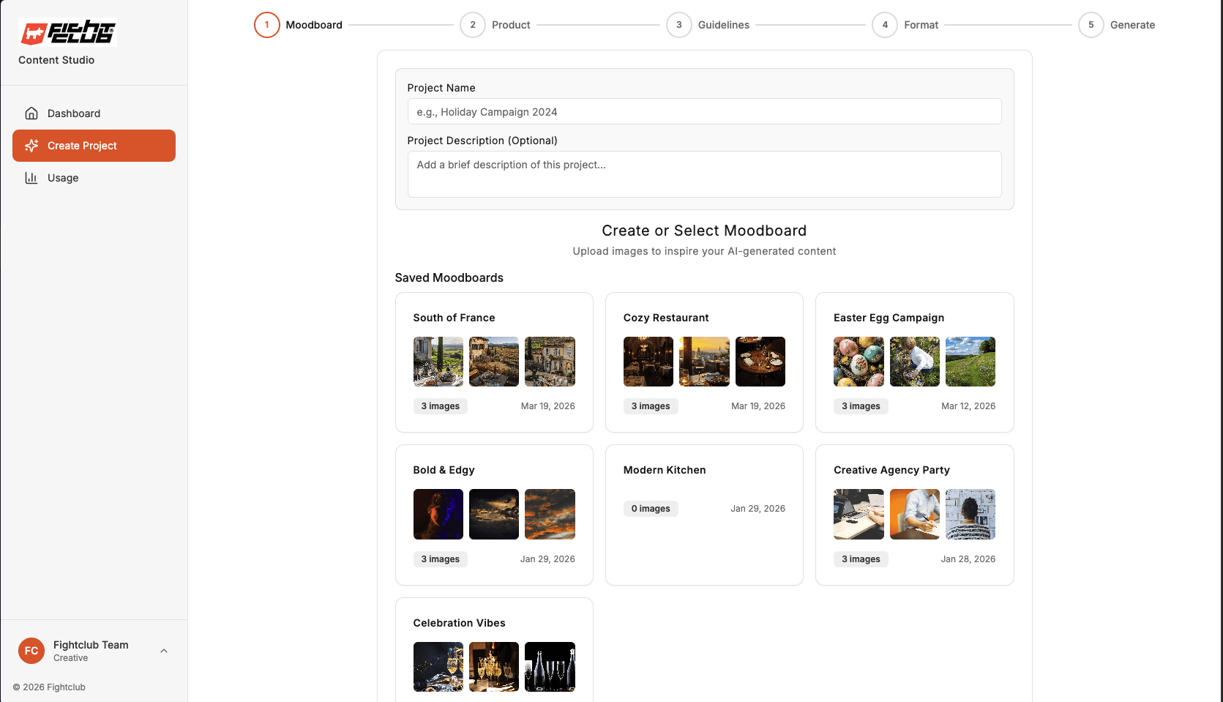
Task: Click first Celebration Vibes thumbnail
Action: tap(438, 667)
